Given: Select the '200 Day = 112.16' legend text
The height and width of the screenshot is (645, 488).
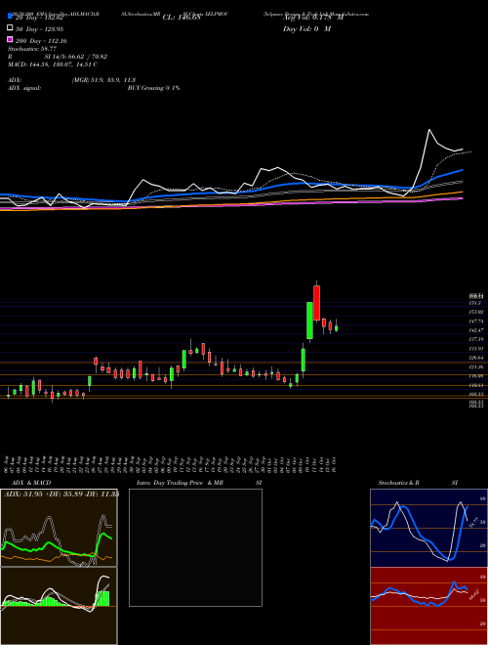Looking at the screenshot, I should point(41,41).
